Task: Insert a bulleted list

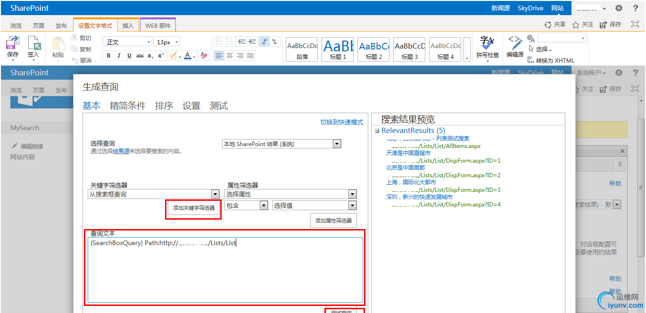Action: tap(219, 41)
